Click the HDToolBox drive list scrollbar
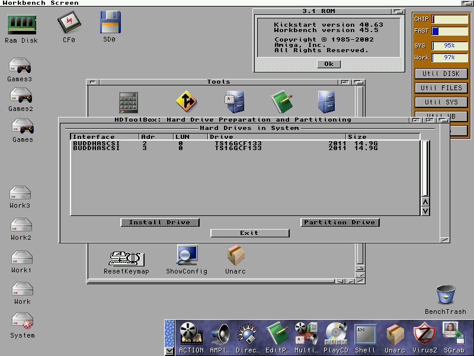Viewport: 474px width, 356px height. [425, 169]
